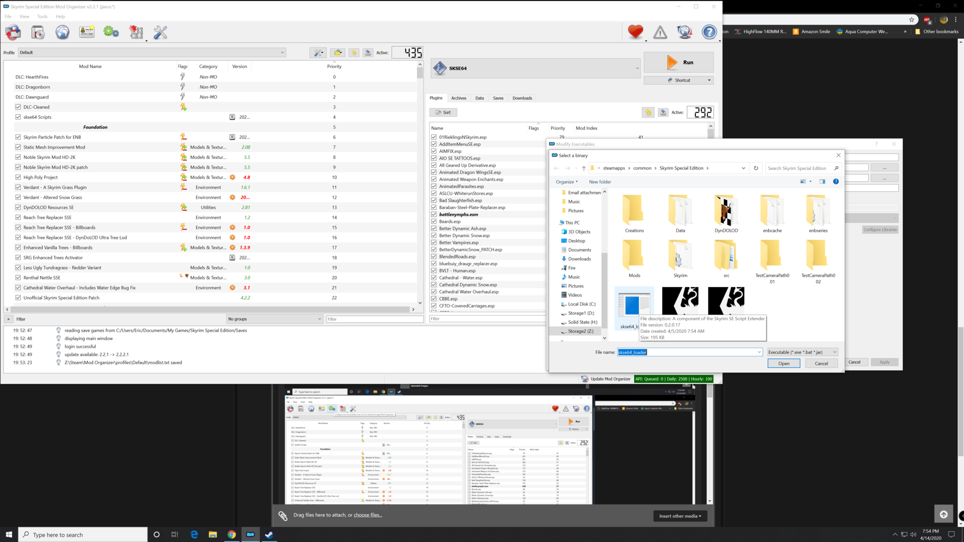This screenshot has height=542, width=964.
Task: Click the Sort plugins button
Action: (443, 112)
